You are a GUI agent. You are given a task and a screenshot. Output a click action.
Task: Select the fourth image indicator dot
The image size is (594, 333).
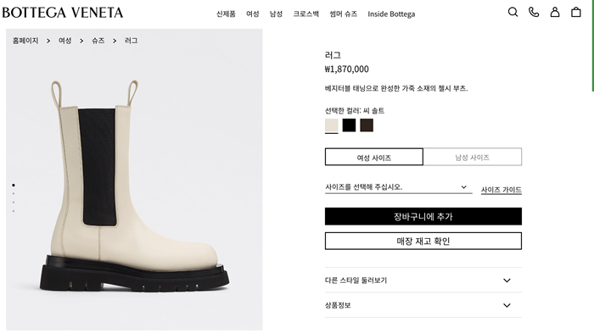(14, 211)
